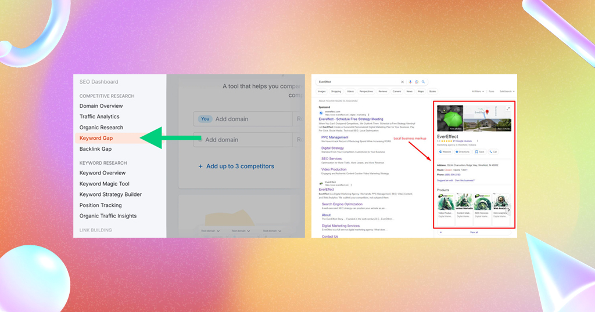Expand the map in business panel

[x=508, y=108]
